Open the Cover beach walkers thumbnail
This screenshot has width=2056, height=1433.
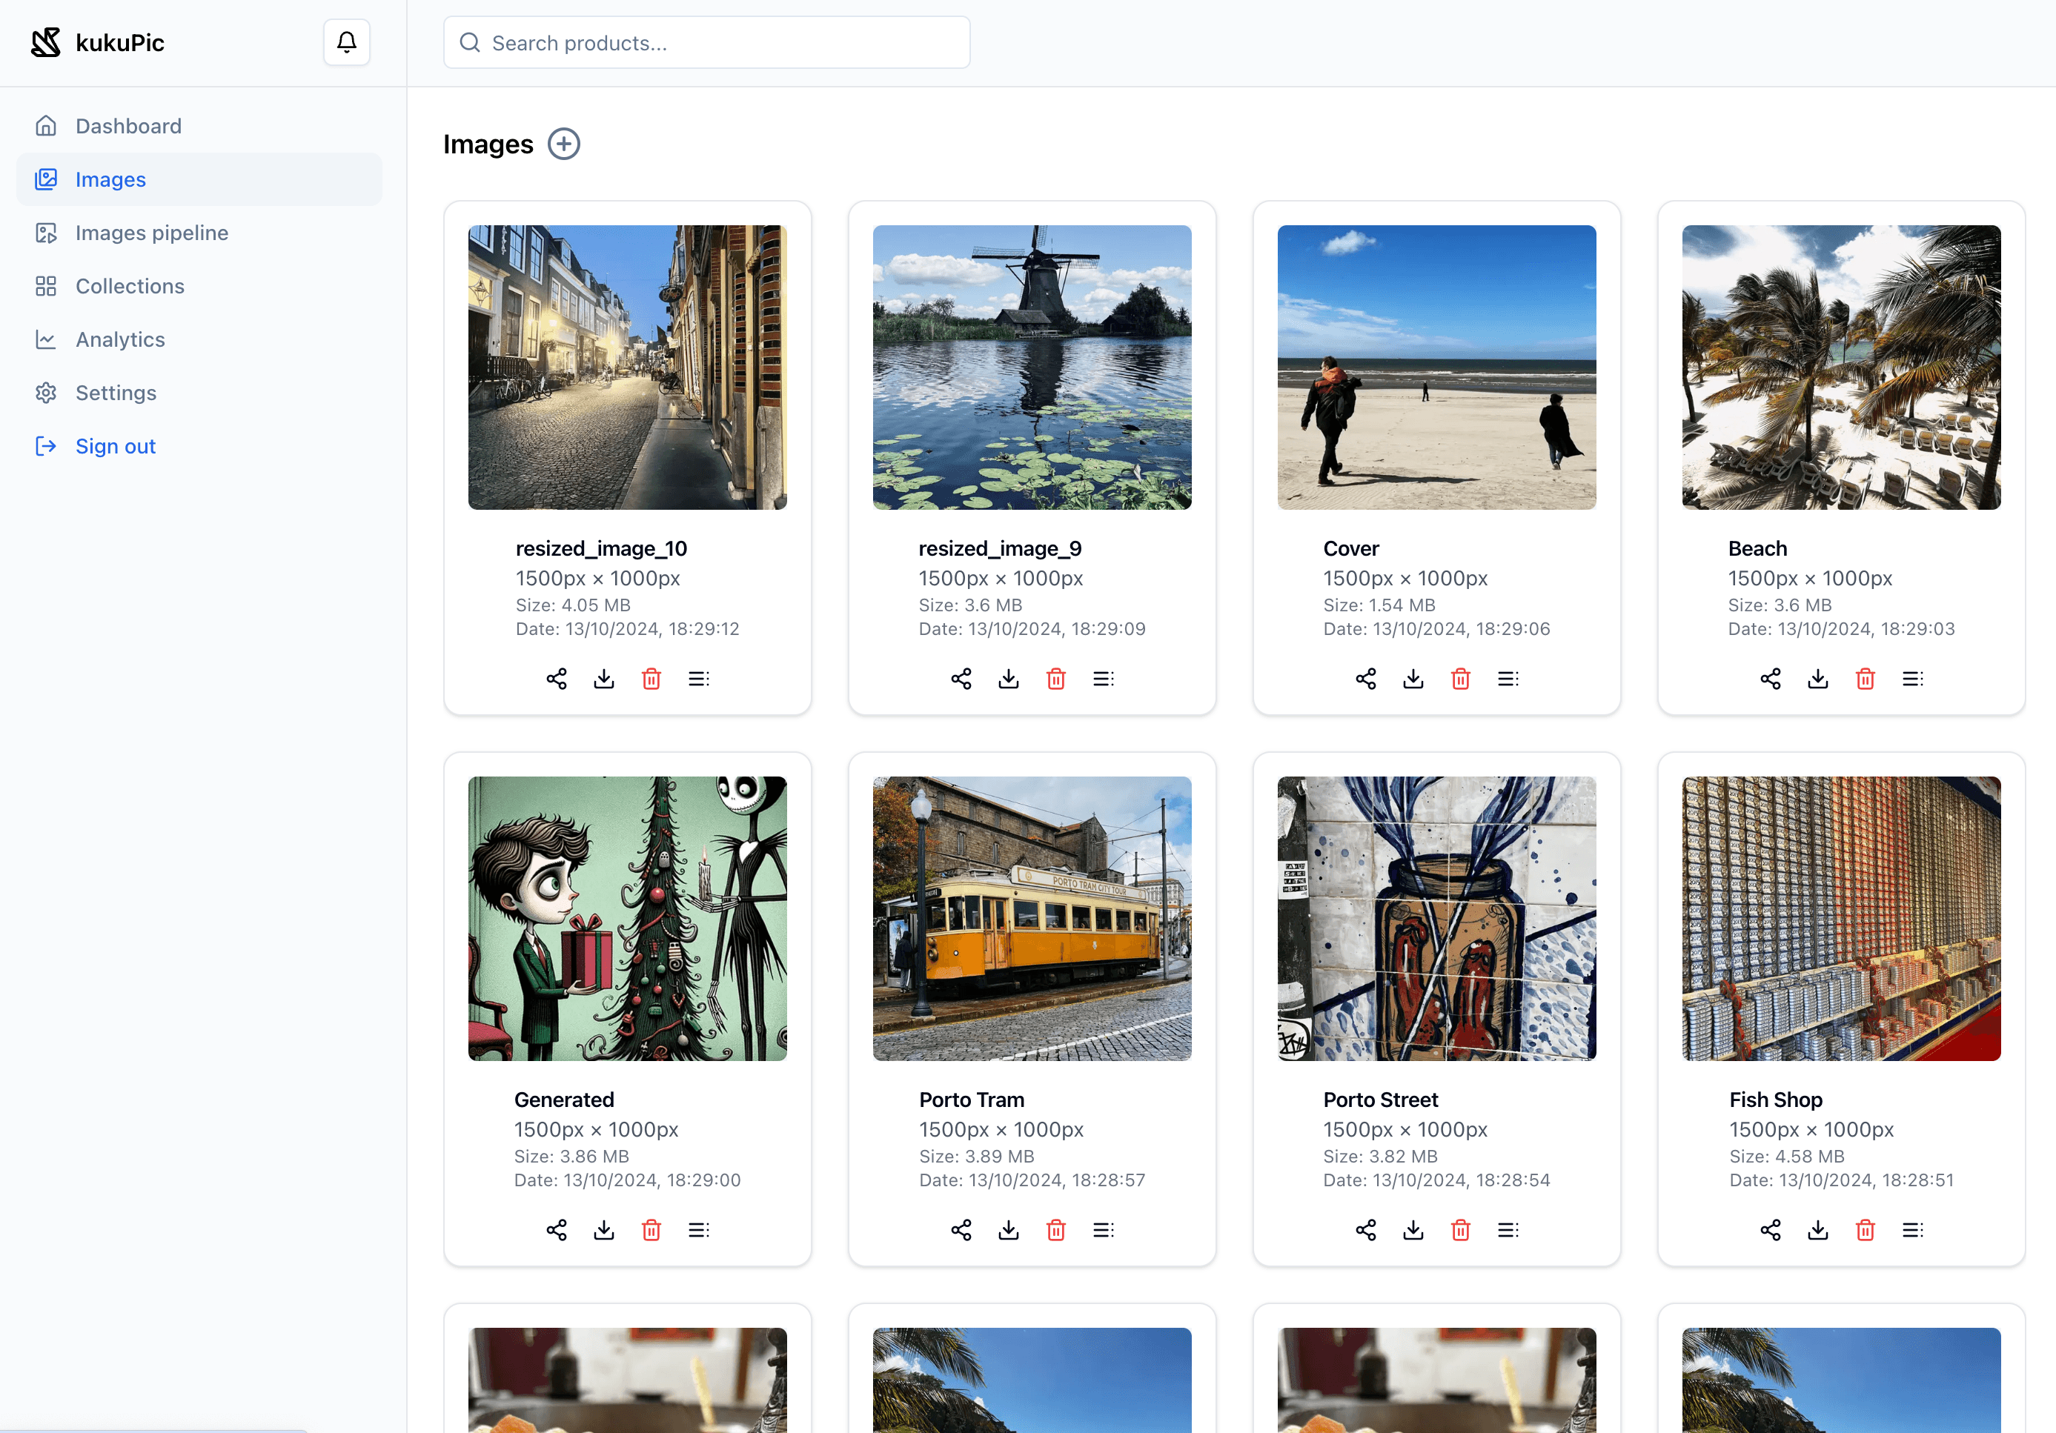[x=1437, y=368]
